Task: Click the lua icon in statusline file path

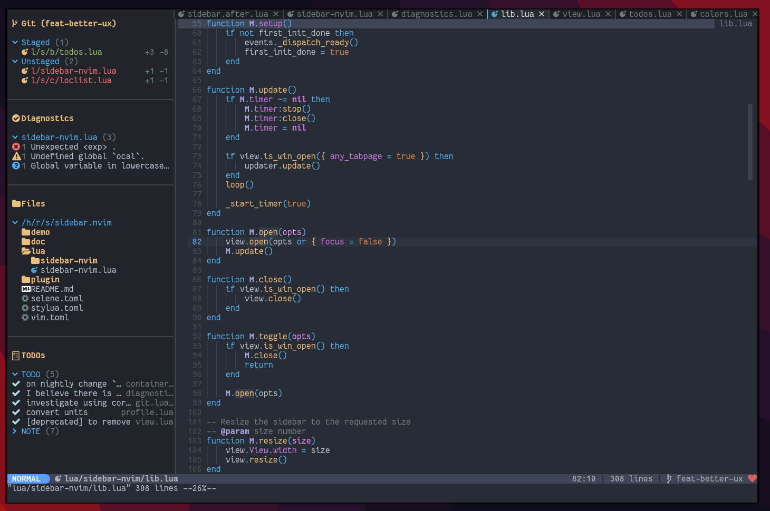Action: pyautogui.click(x=58, y=479)
